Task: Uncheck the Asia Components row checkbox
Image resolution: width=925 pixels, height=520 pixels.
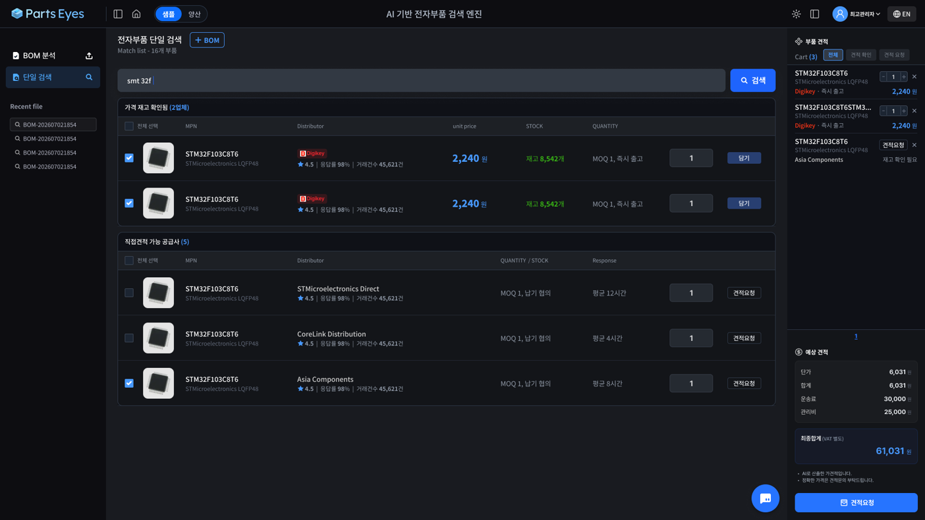Action: 129,383
